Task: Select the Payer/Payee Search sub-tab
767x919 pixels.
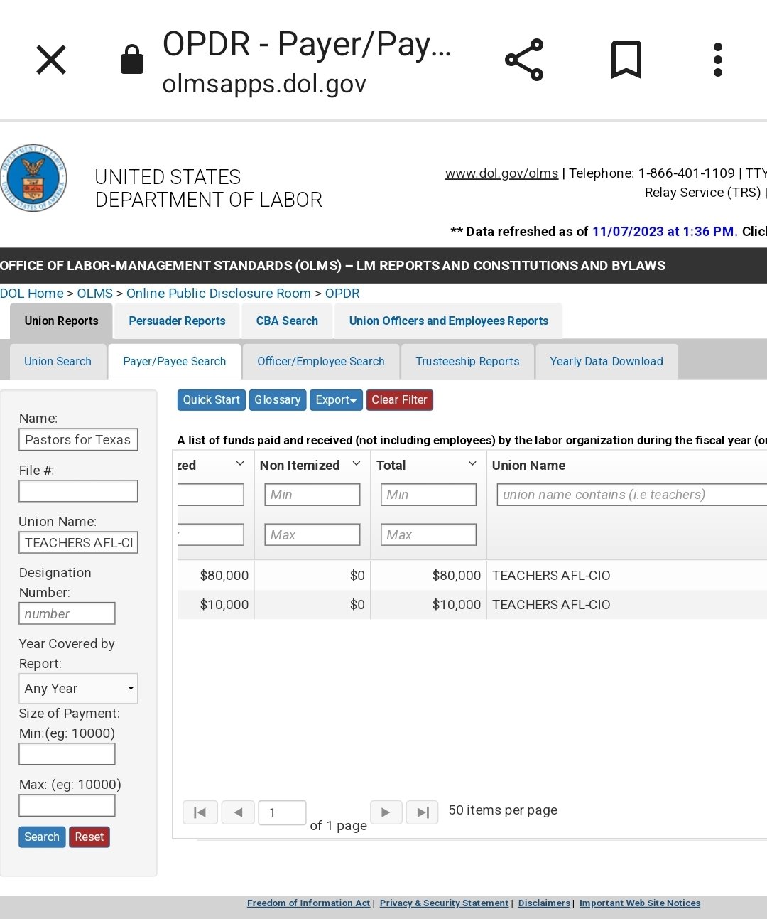Action: (175, 362)
